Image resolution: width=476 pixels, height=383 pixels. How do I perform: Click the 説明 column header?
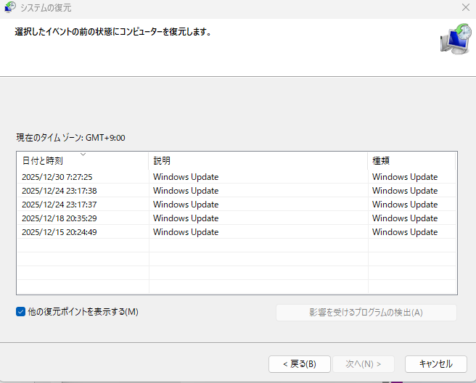[258, 160]
